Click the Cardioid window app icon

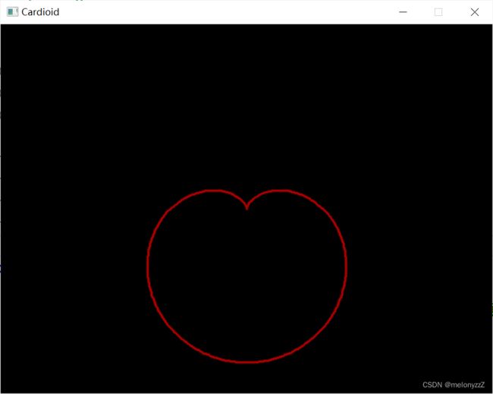[x=13, y=12]
